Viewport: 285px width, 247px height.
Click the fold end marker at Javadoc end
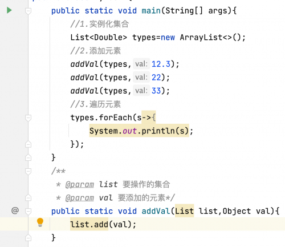coord(28,197)
